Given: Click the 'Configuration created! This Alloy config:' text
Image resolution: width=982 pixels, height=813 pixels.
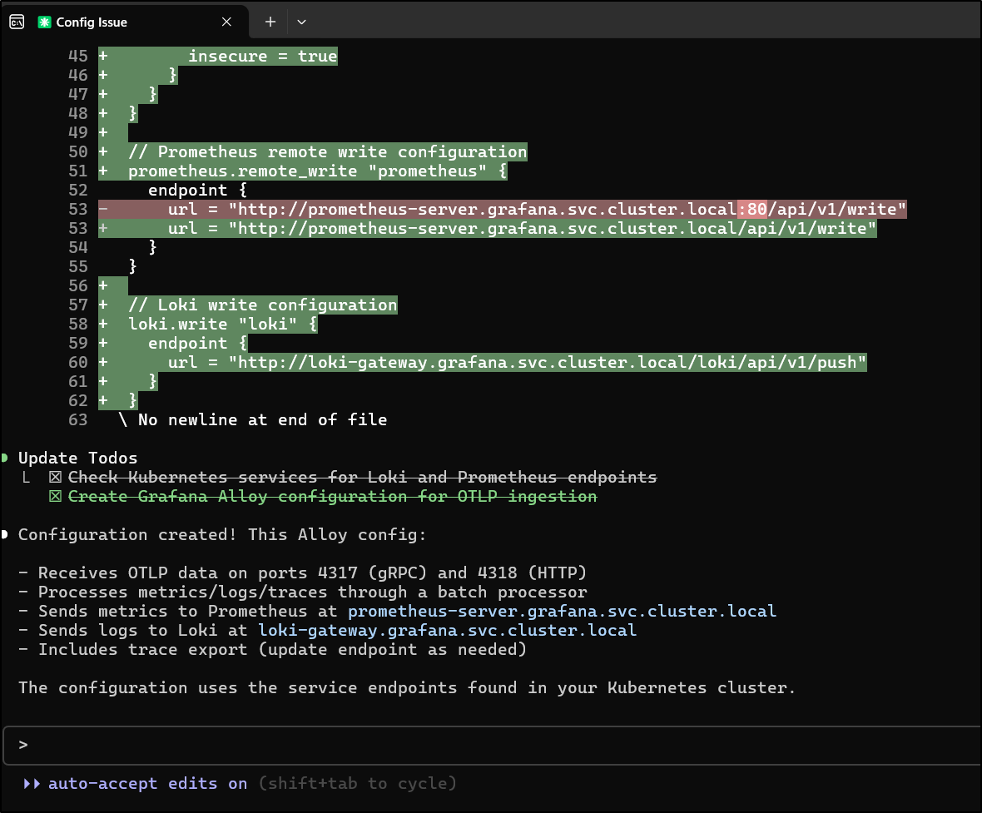Looking at the screenshot, I should pyautogui.click(x=222, y=534).
